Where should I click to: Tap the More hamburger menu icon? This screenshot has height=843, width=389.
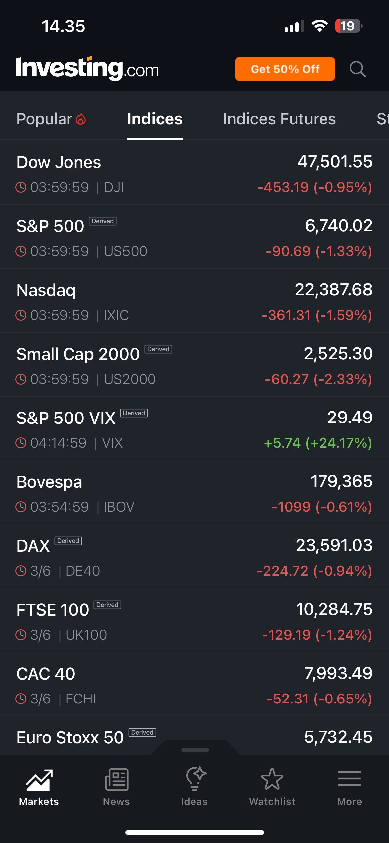pyautogui.click(x=349, y=779)
